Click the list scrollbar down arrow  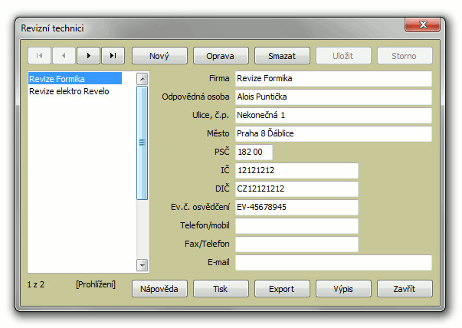tap(143, 265)
